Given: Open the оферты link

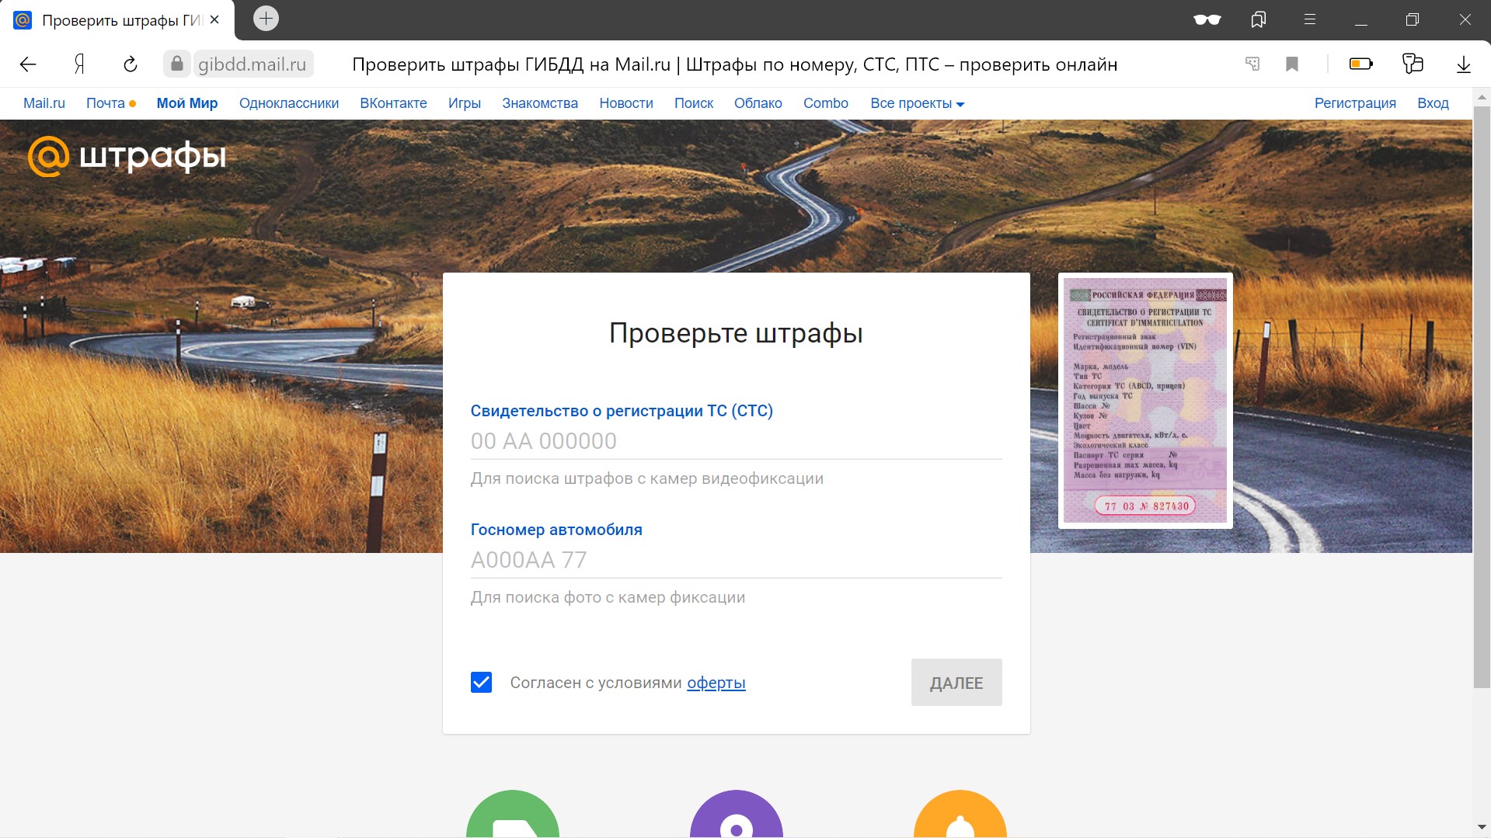Looking at the screenshot, I should (716, 683).
